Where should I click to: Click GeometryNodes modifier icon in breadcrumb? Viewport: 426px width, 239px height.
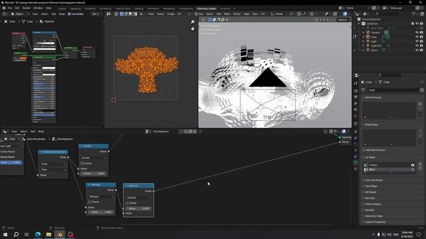coord(24,139)
